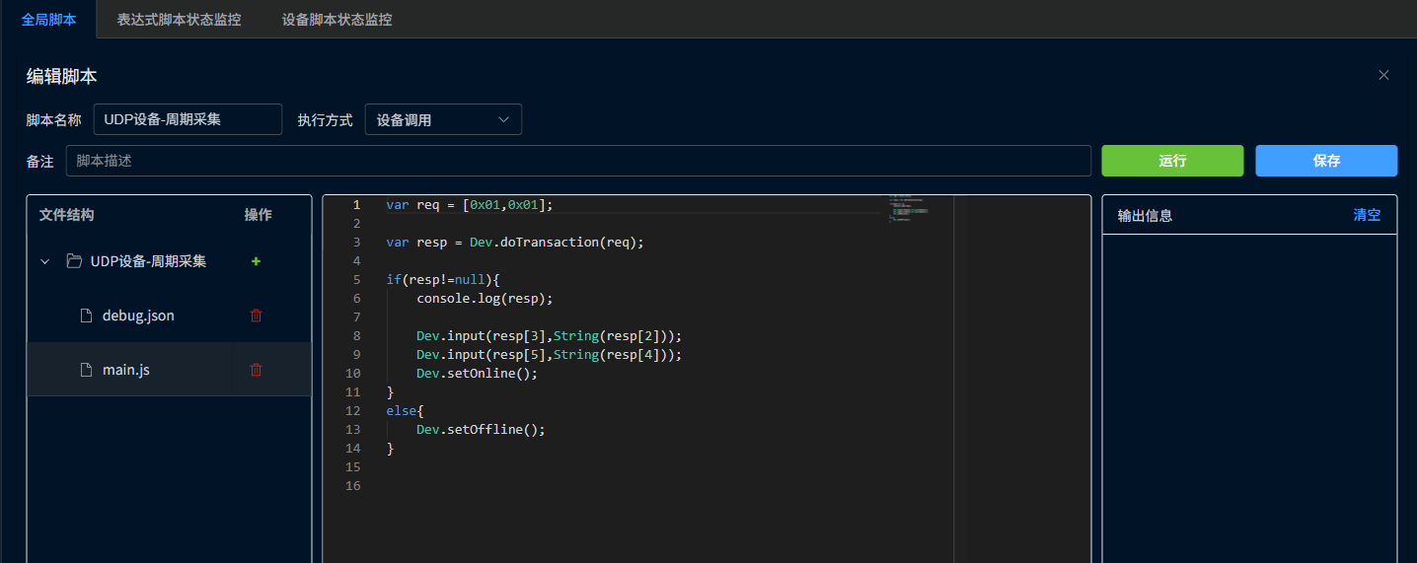Click the 备注 description input field
Image resolution: width=1417 pixels, height=563 pixels.
pyautogui.click(x=578, y=160)
